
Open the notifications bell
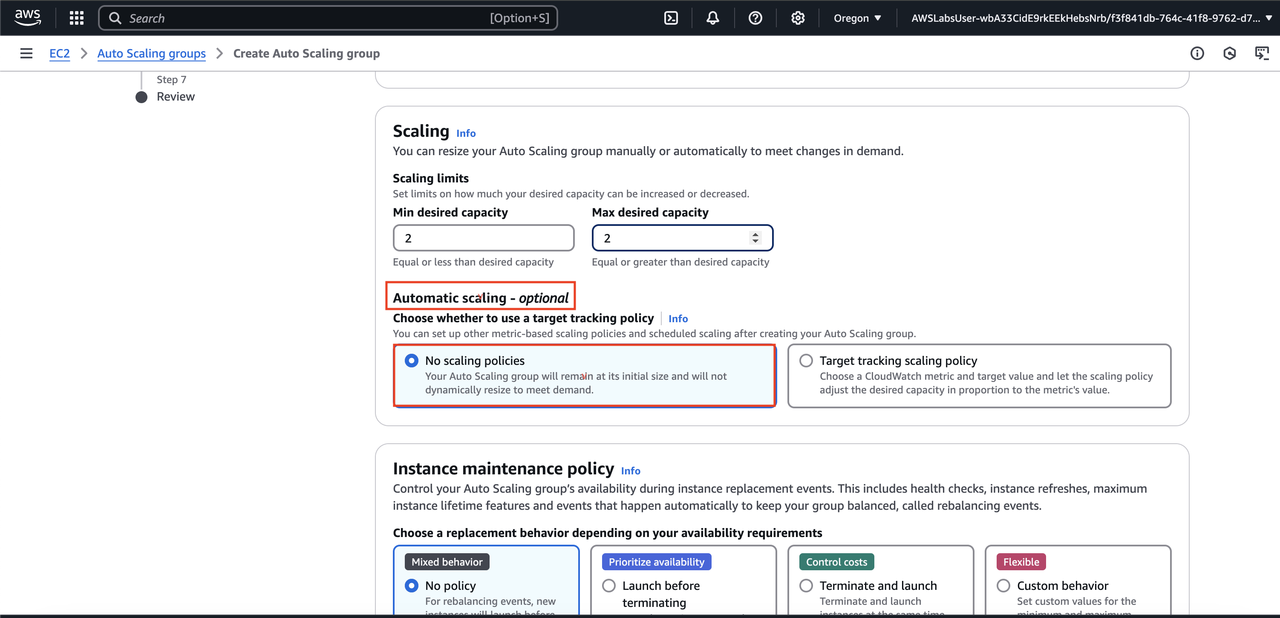(x=712, y=18)
